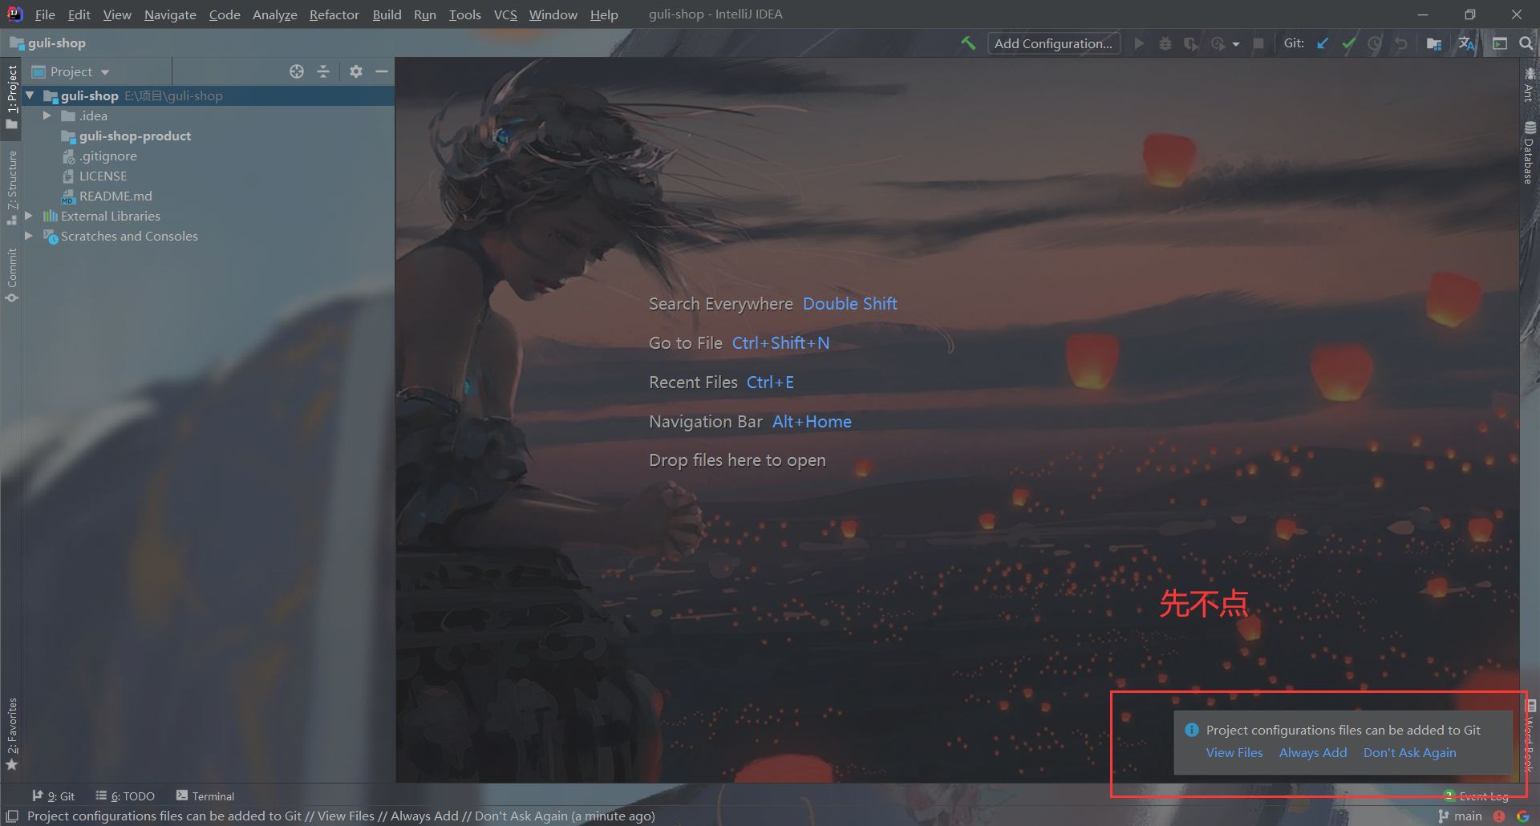Click Git Update Project blue arrow
The width and height of the screenshot is (1540, 826).
tap(1323, 43)
